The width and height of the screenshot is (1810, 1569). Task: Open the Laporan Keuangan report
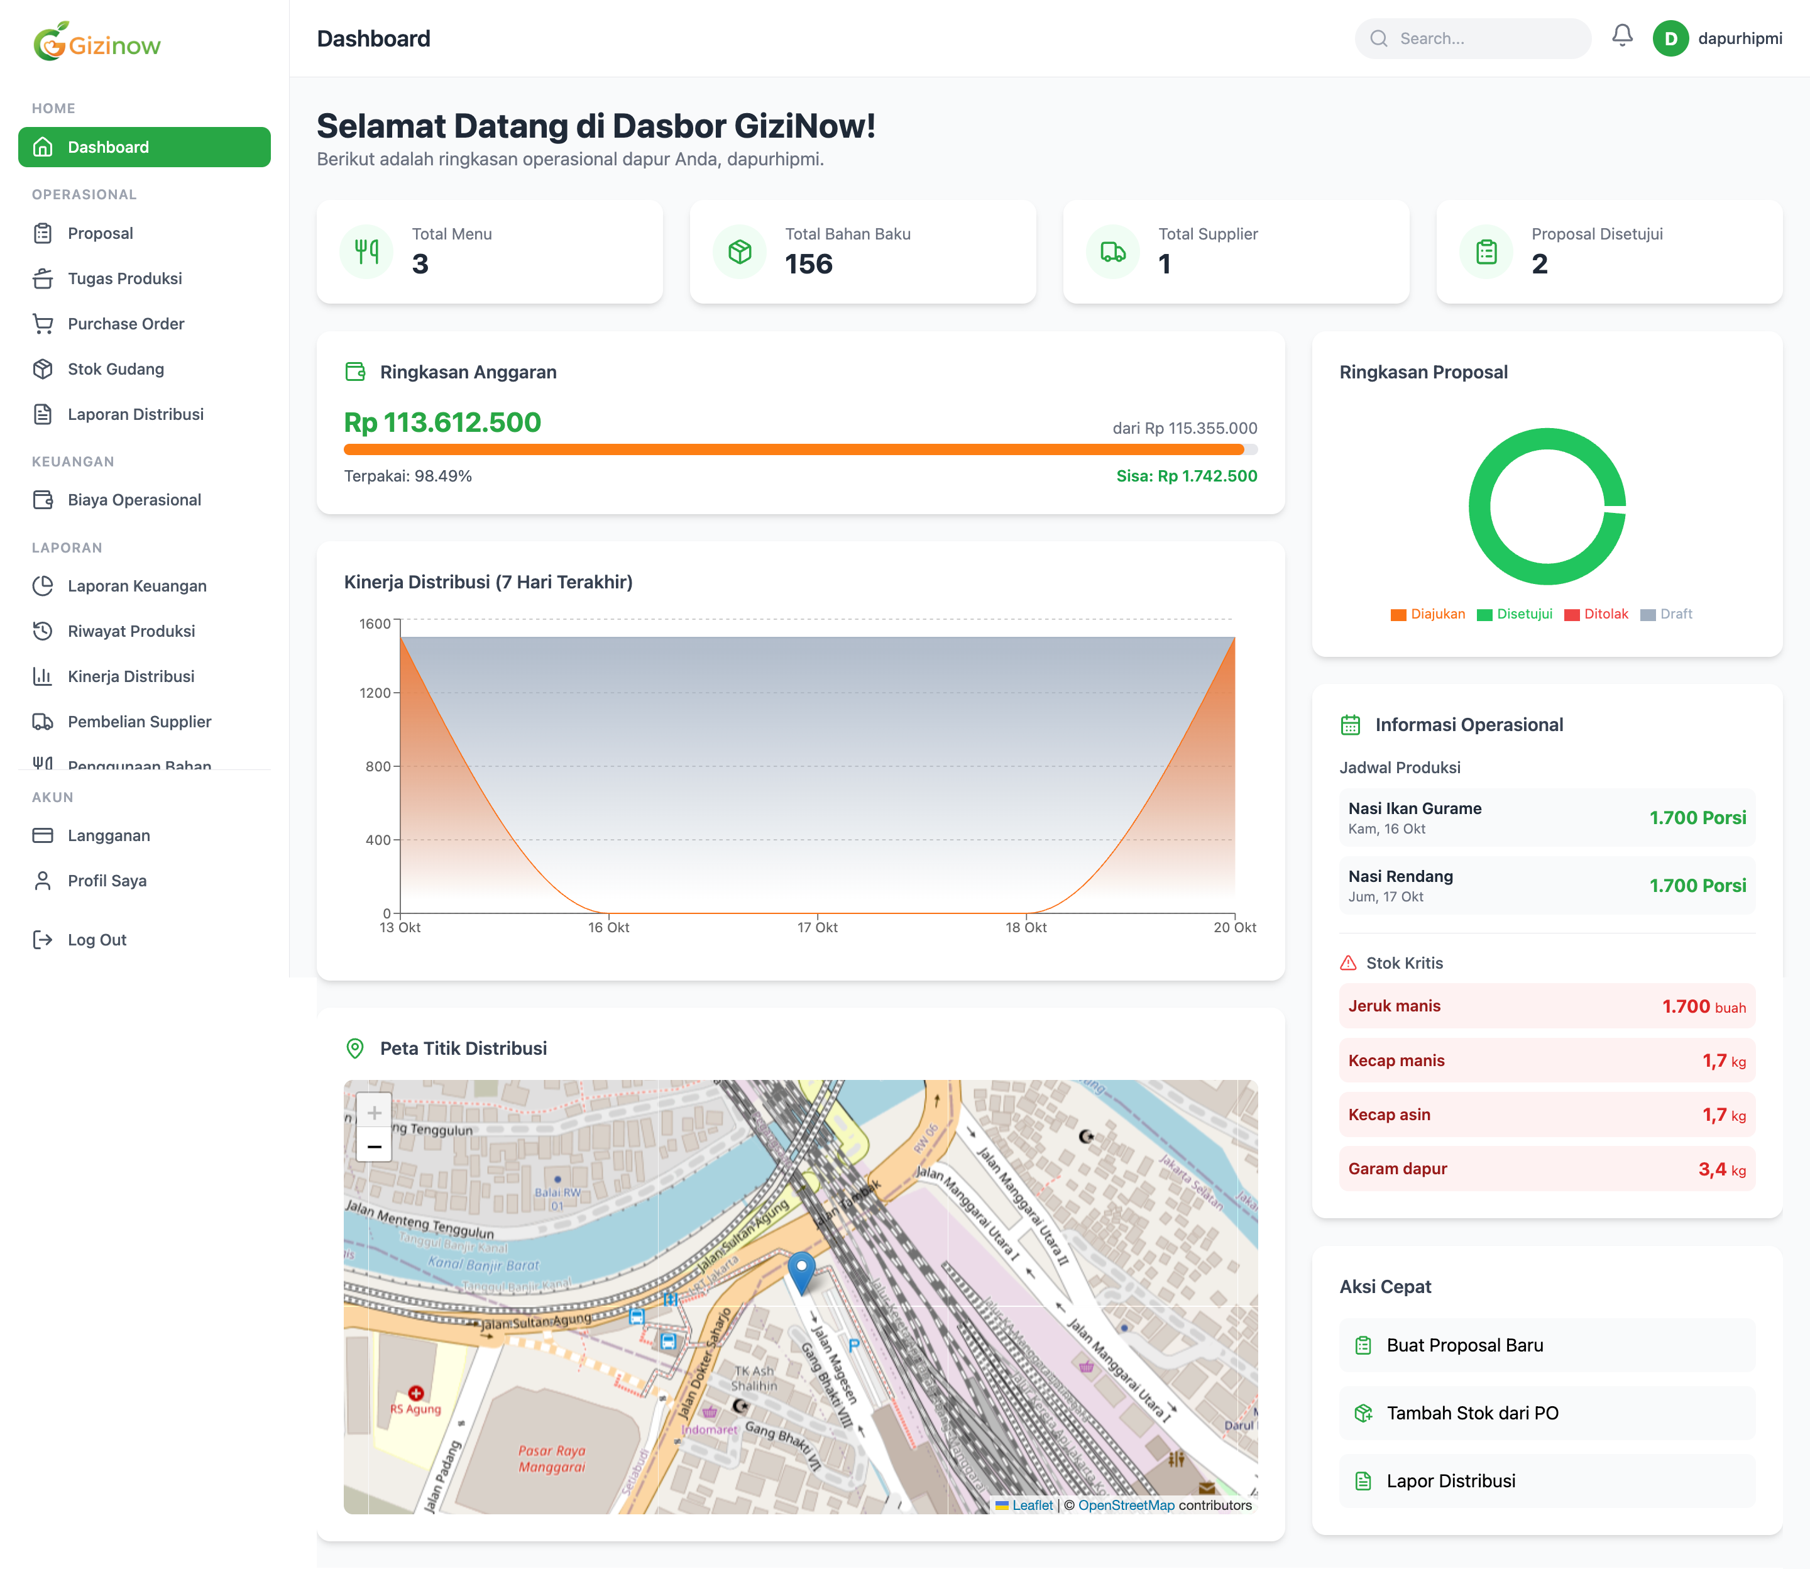[138, 586]
